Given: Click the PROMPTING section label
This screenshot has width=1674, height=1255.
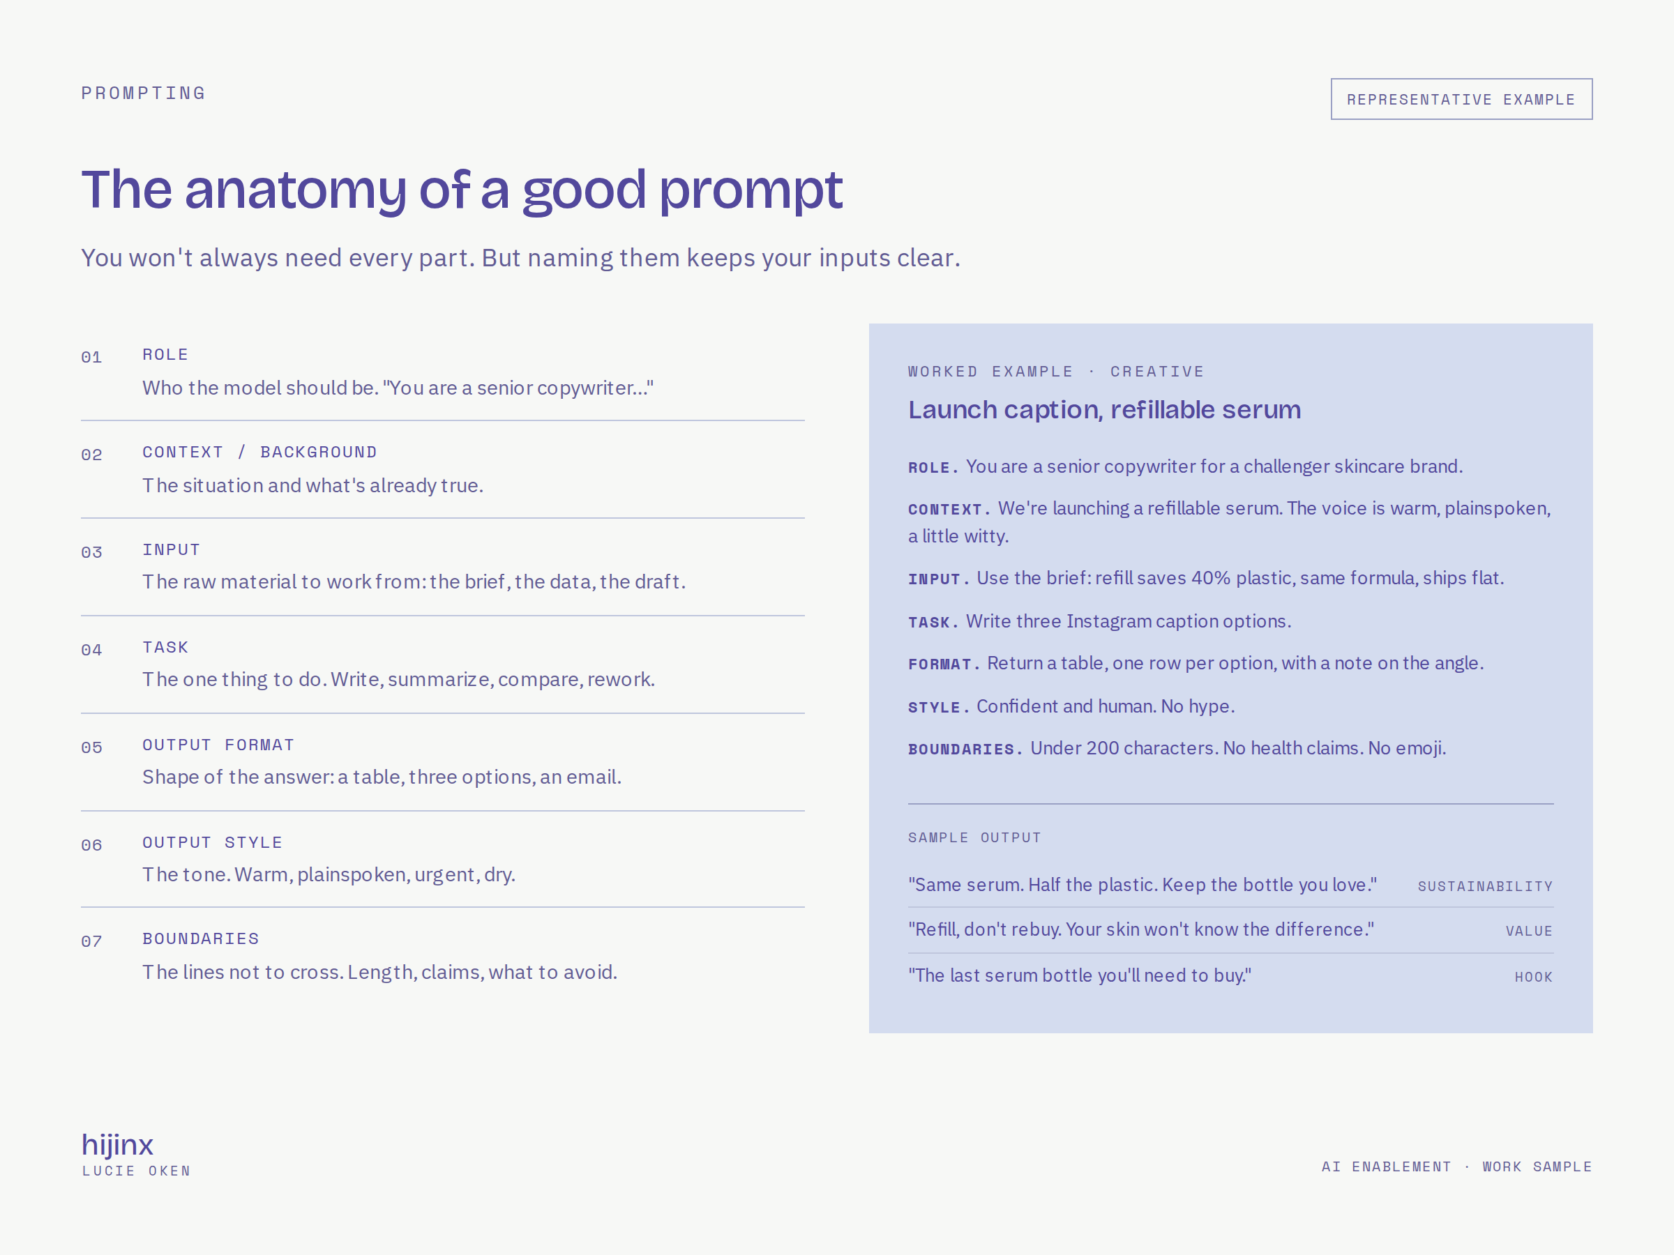Looking at the screenshot, I should [x=144, y=93].
